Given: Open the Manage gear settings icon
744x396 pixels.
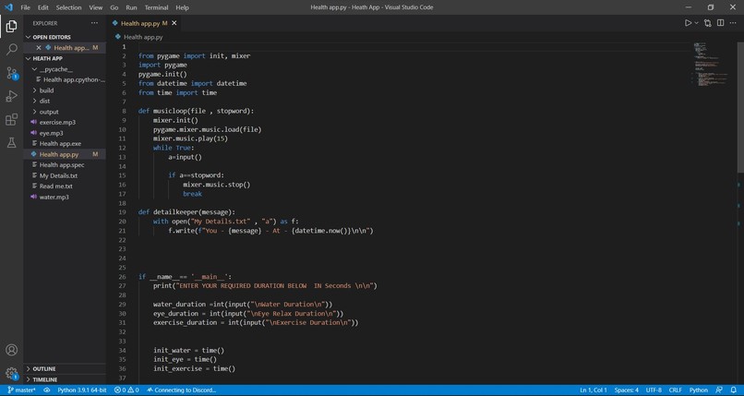Looking at the screenshot, I should point(11,373).
